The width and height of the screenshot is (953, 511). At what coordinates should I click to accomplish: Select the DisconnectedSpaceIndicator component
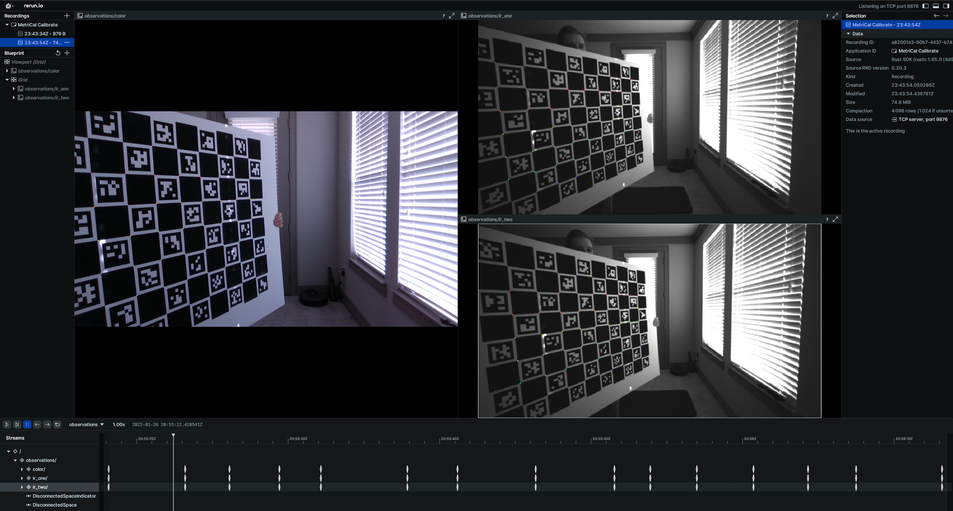coord(61,496)
